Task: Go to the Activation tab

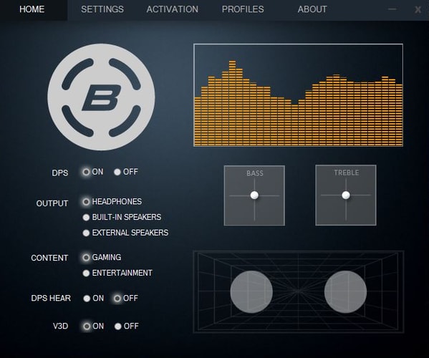Action: [x=173, y=9]
